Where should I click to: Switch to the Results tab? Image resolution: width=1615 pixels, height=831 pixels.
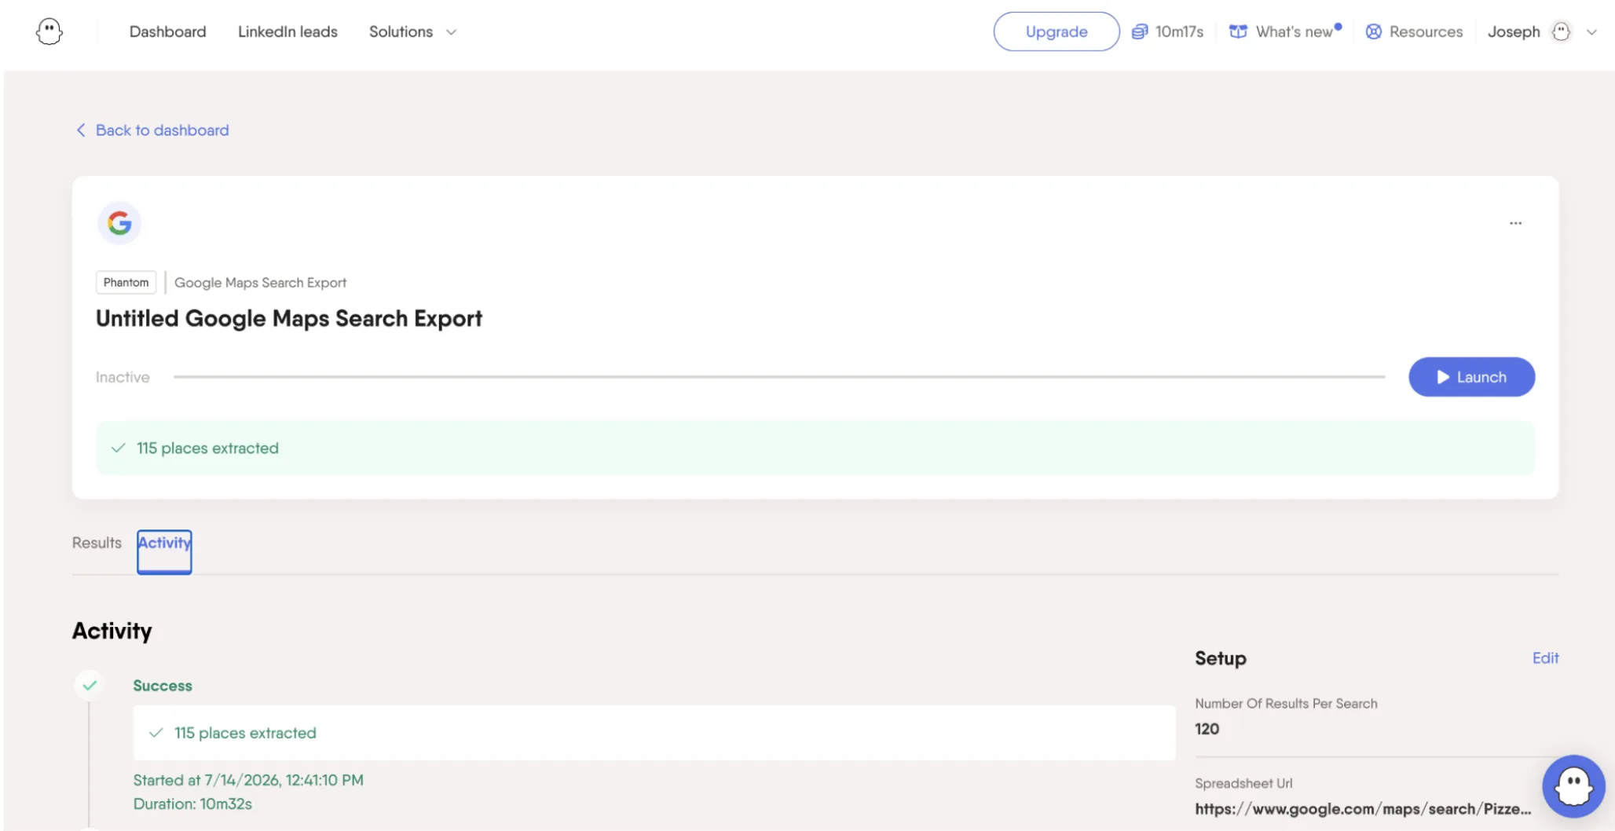point(97,543)
